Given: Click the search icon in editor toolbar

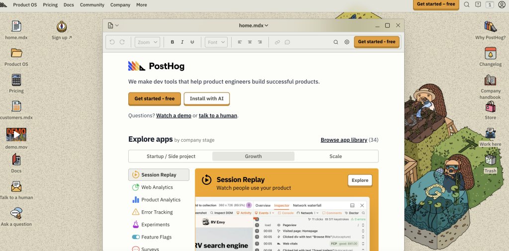Looking at the screenshot, I should coord(336,42).
